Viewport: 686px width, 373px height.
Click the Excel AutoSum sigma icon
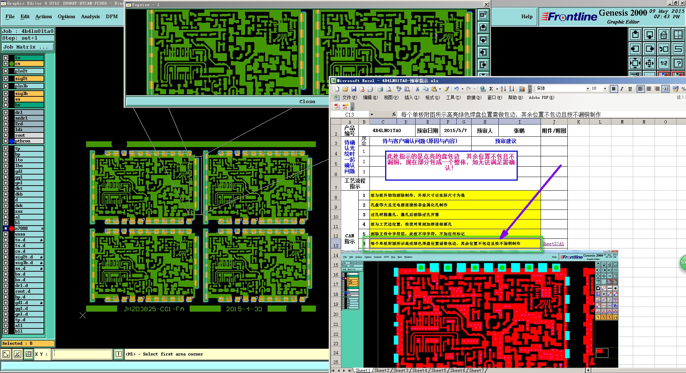[491, 89]
